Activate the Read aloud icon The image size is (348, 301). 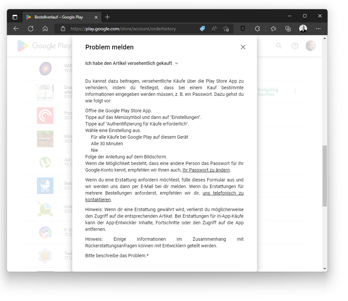point(214,29)
